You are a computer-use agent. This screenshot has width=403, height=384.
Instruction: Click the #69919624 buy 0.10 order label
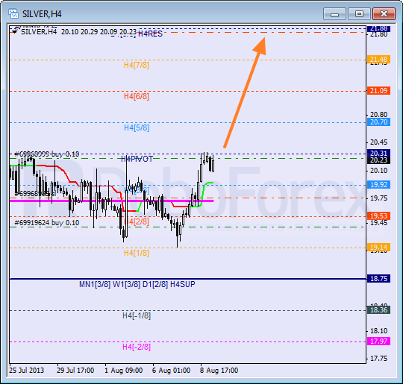coord(47,223)
